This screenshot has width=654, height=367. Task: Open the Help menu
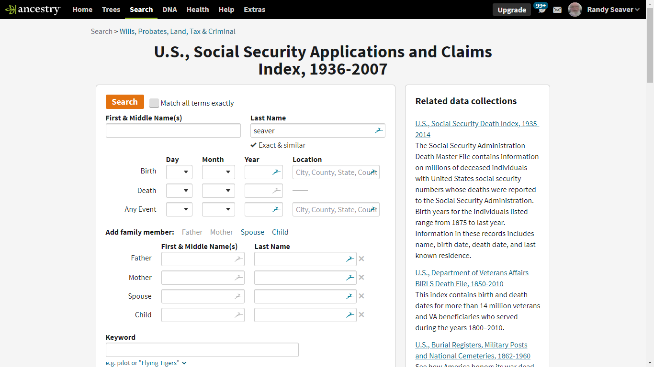point(226,10)
